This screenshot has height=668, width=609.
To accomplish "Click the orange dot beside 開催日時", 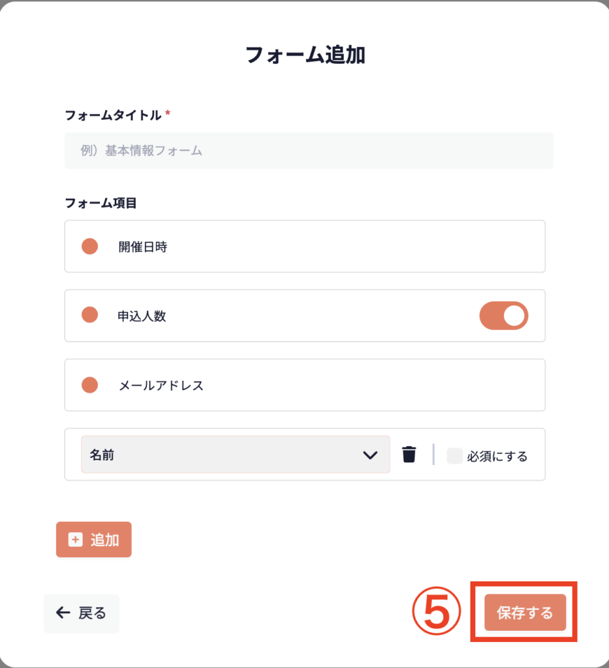I will click(89, 247).
